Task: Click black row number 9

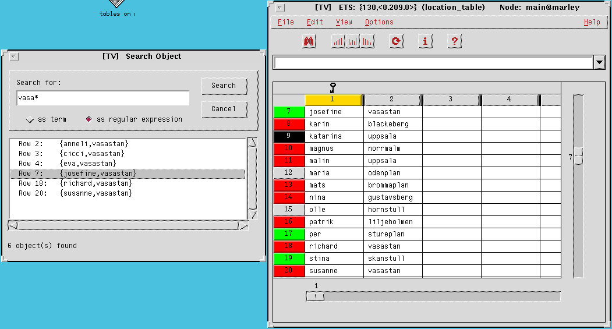Action: point(289,136)
